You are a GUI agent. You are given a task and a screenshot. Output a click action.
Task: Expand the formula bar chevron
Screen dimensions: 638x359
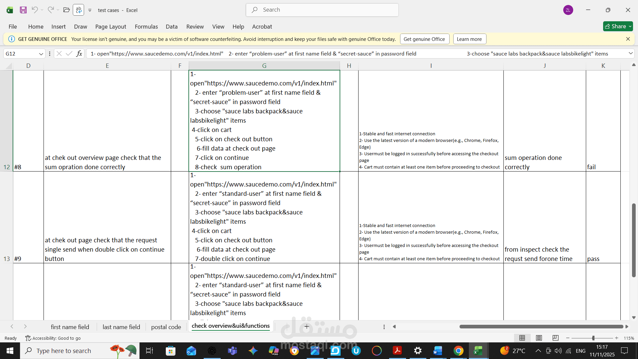(630, 54)
